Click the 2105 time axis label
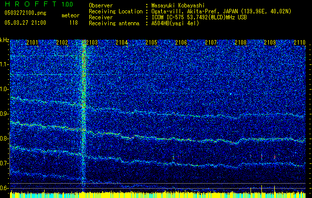This screenshot has height=198, width=312. click(x=151, y=43)
